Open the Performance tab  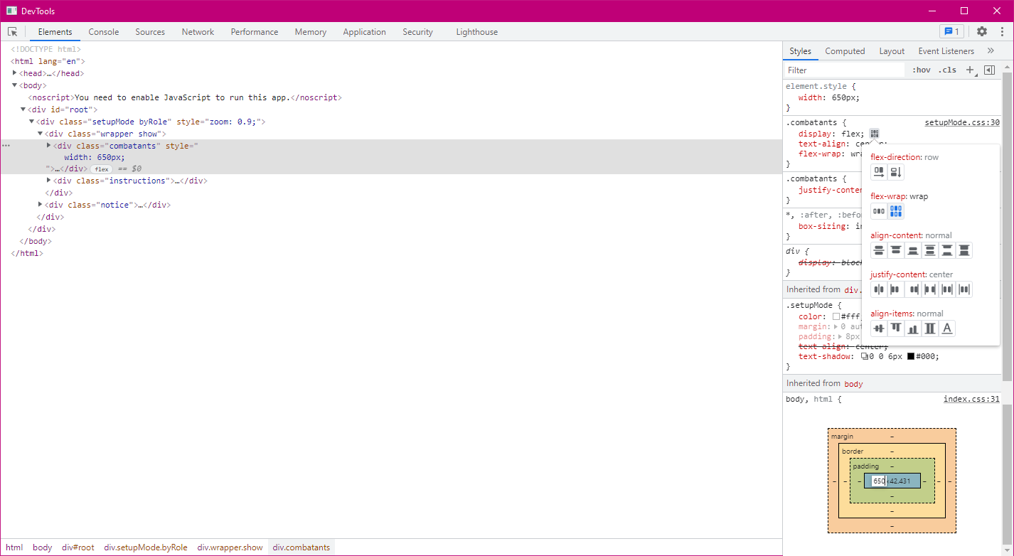(x=255, y=32)
